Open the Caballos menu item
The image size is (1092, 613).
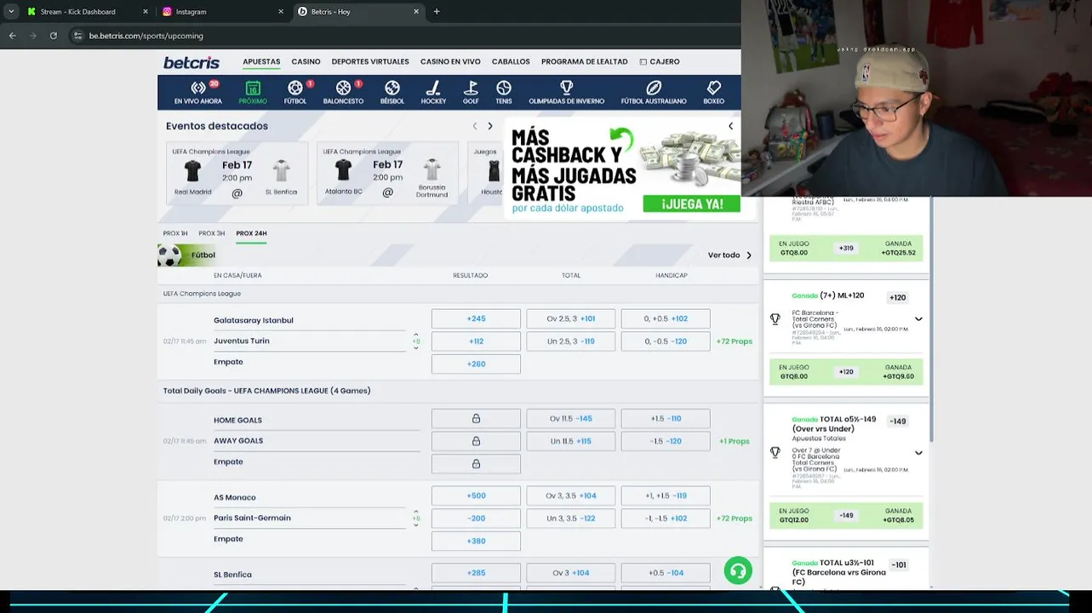click(x=511, y=61)
